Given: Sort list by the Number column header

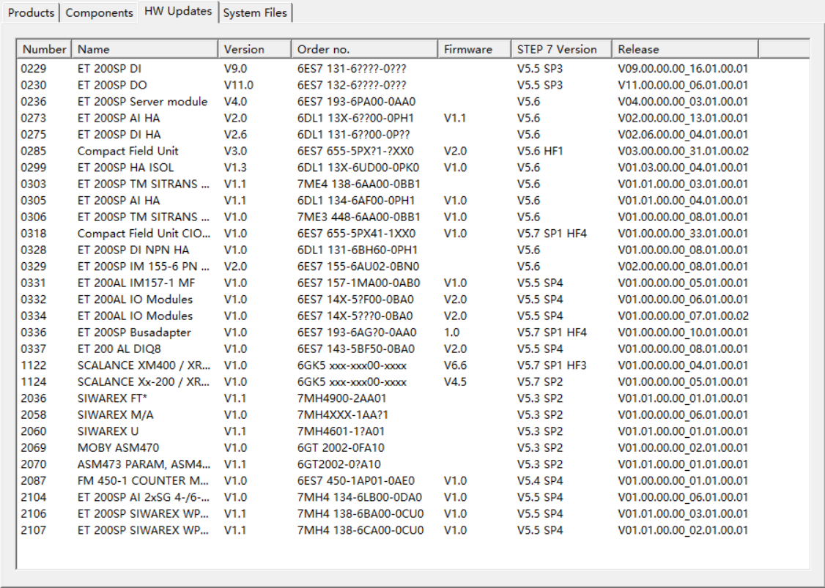Looking at the screenshot, I should tap(44, 49).
